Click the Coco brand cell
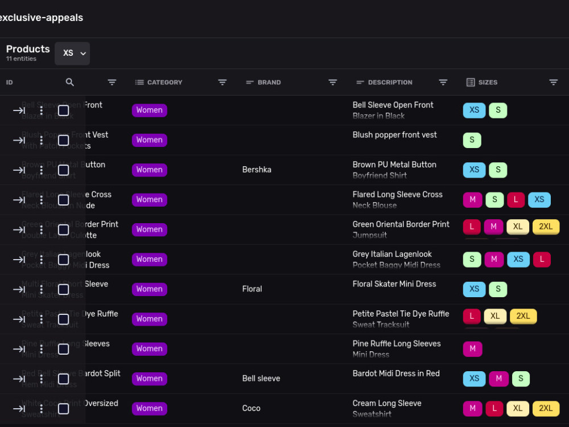 (x=251, y=408)
